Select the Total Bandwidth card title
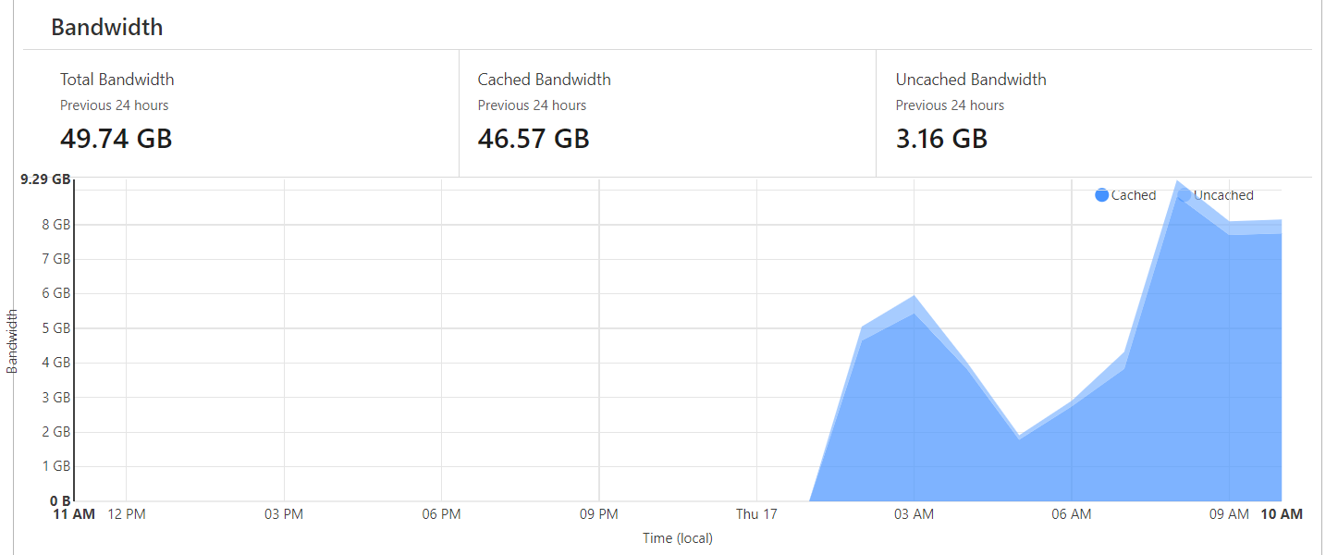 pyautogui.click(x=117, y=80)
